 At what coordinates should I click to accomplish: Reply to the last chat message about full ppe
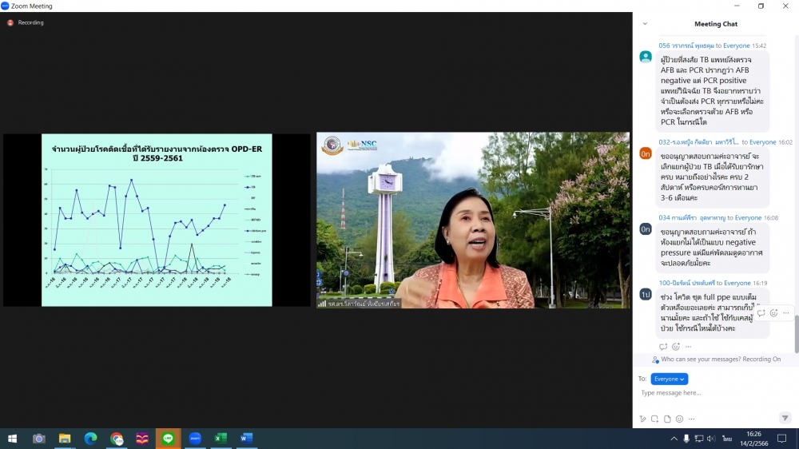[x=663, y=347]
